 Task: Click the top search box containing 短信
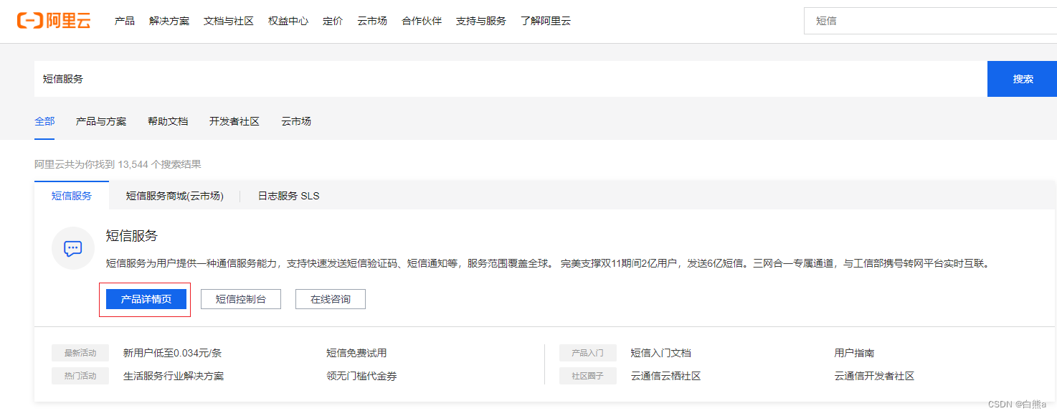tap(930, 21)
